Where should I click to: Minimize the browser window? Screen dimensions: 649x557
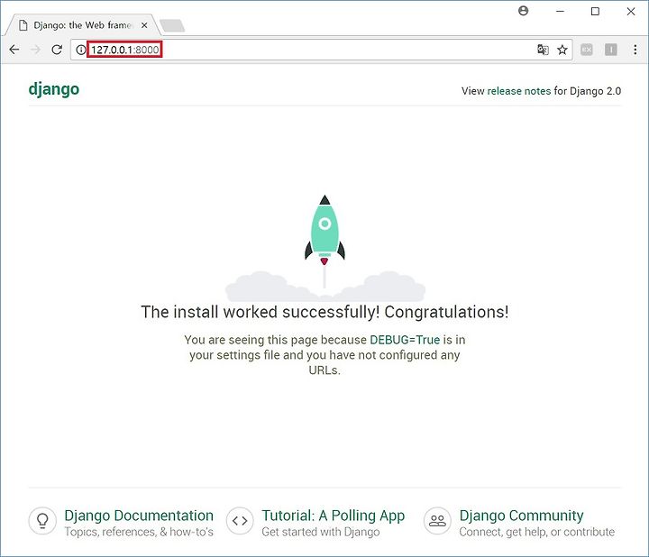pyautogui.click(x=560, y=11)
